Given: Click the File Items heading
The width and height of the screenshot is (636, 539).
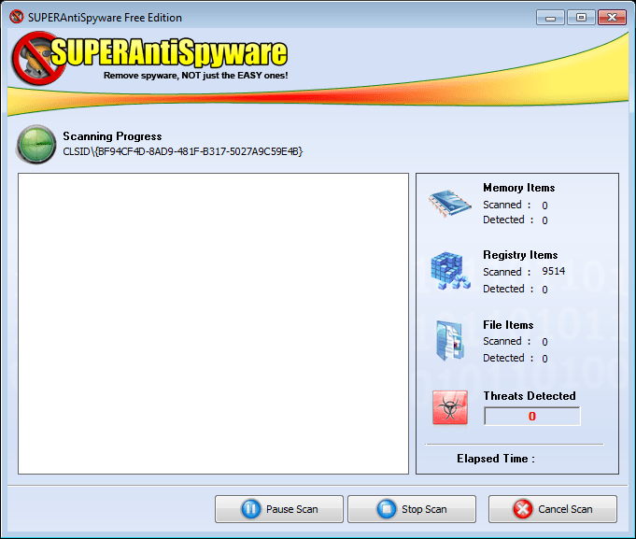Looking at the screenshot, I should coord(508,325).
